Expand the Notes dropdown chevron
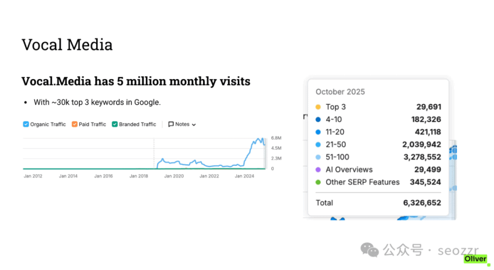 click(194, 125)
